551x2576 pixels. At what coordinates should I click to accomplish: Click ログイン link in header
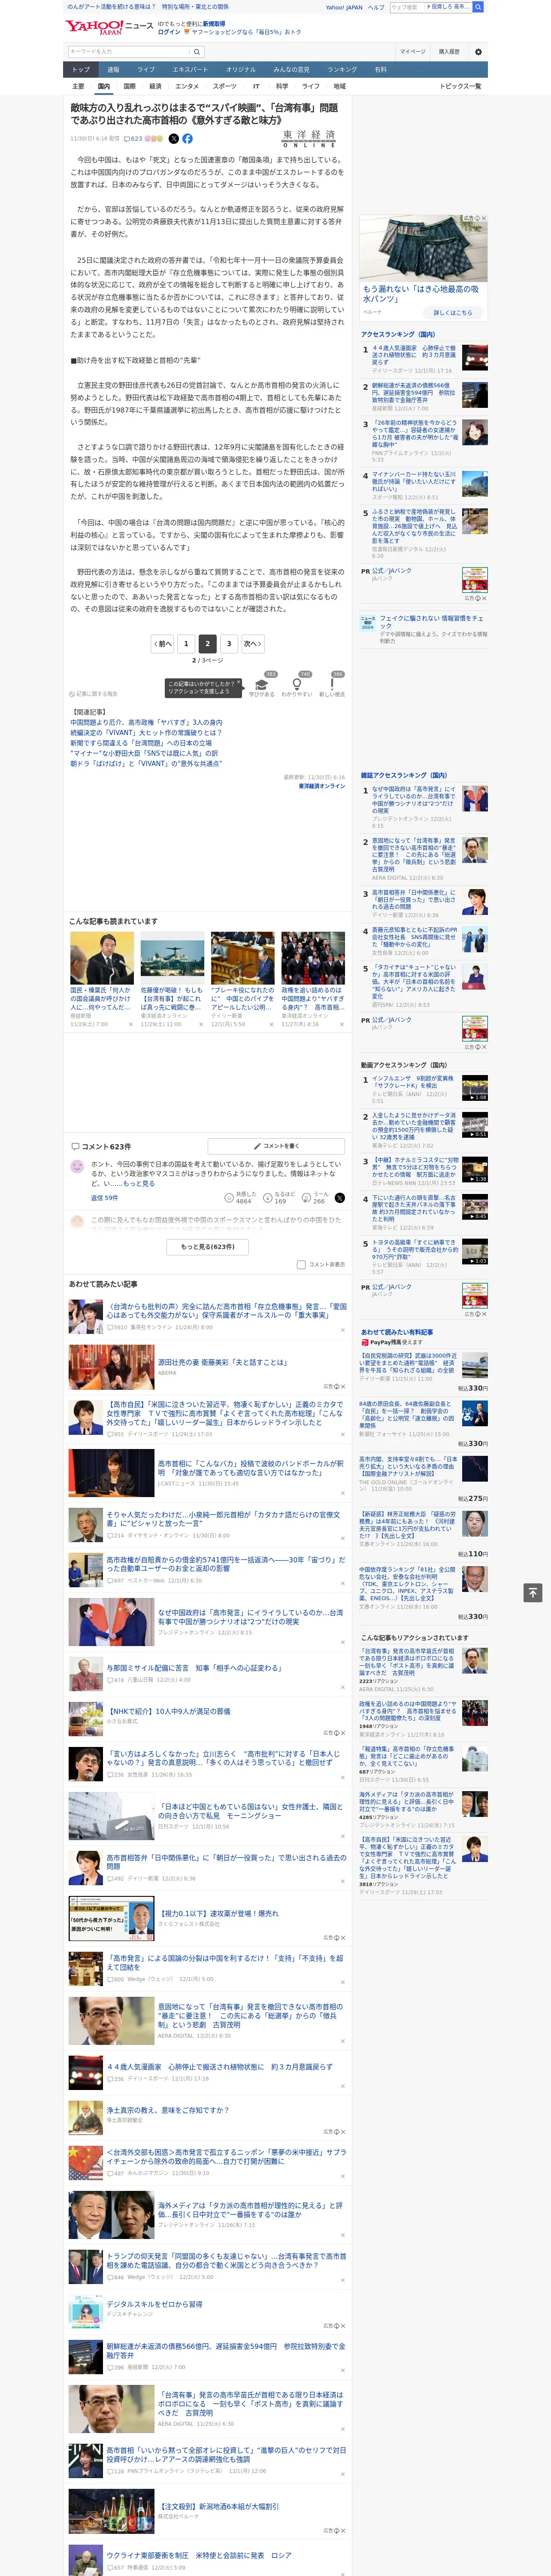169,32
